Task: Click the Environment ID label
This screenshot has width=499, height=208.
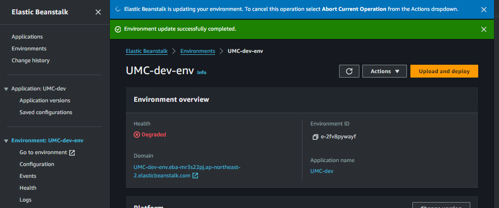Action: 330,124
